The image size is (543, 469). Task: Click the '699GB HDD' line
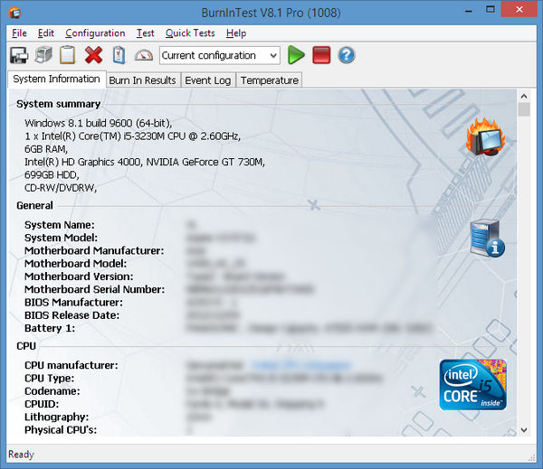[52, 175]
